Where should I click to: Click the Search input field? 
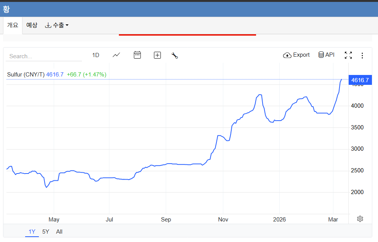[x=44, y=56]
